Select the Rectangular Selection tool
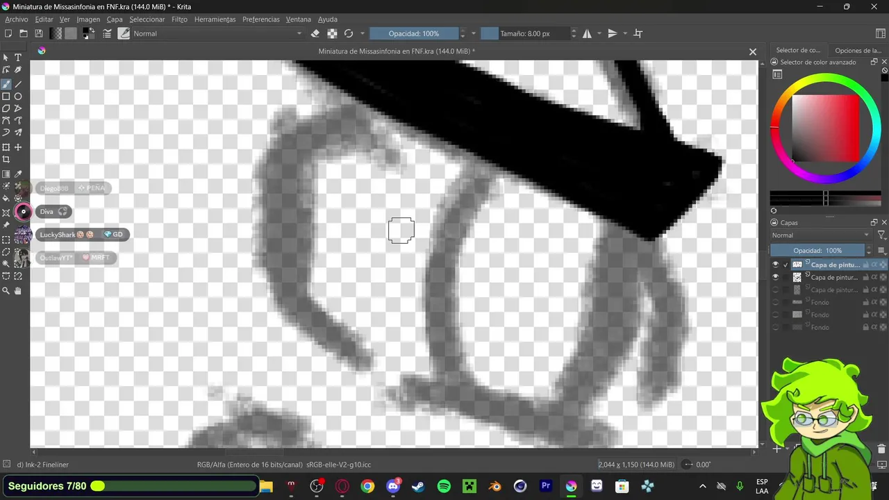 tap(6, 238)
